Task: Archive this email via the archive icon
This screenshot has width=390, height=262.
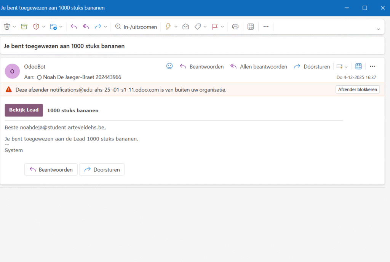Action: click(x=24, y=27)
